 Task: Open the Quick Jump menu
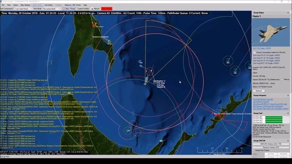[x=37, y=5]
